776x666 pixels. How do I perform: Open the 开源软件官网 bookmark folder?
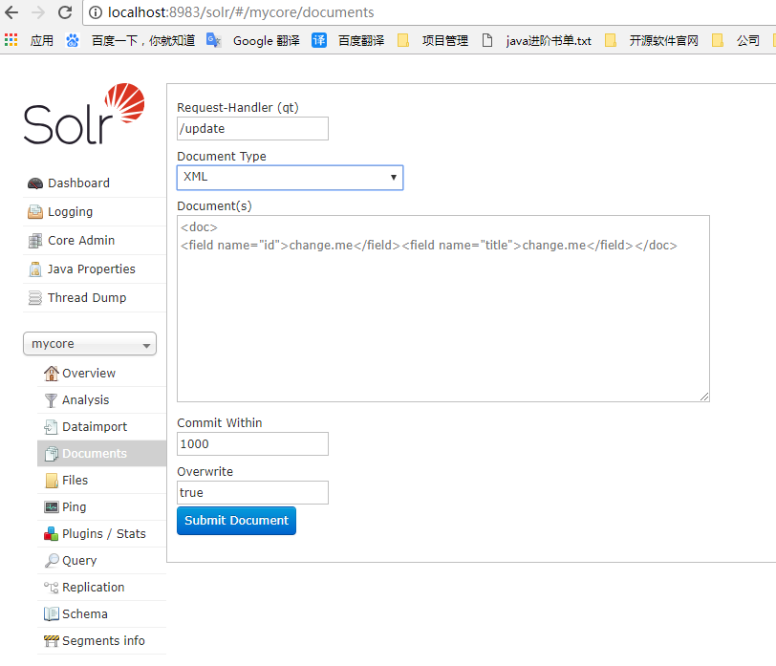(x=652, y=40)
